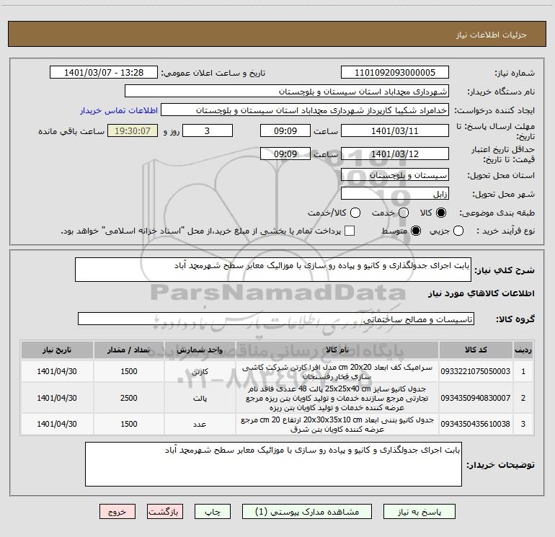Toggle the Islamic treasury payment checkbox
This screenshot has height=537, width=555.
click(350, 231)
